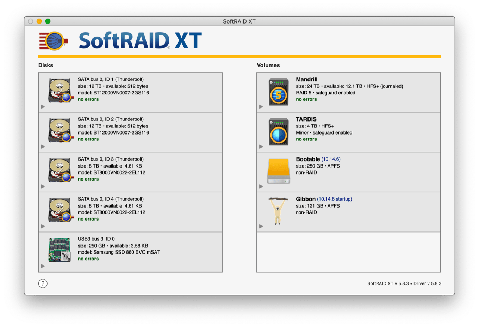Select the 'USB3 bus 3, ID 0' text

pyautogui.click(x=96, y=239)
